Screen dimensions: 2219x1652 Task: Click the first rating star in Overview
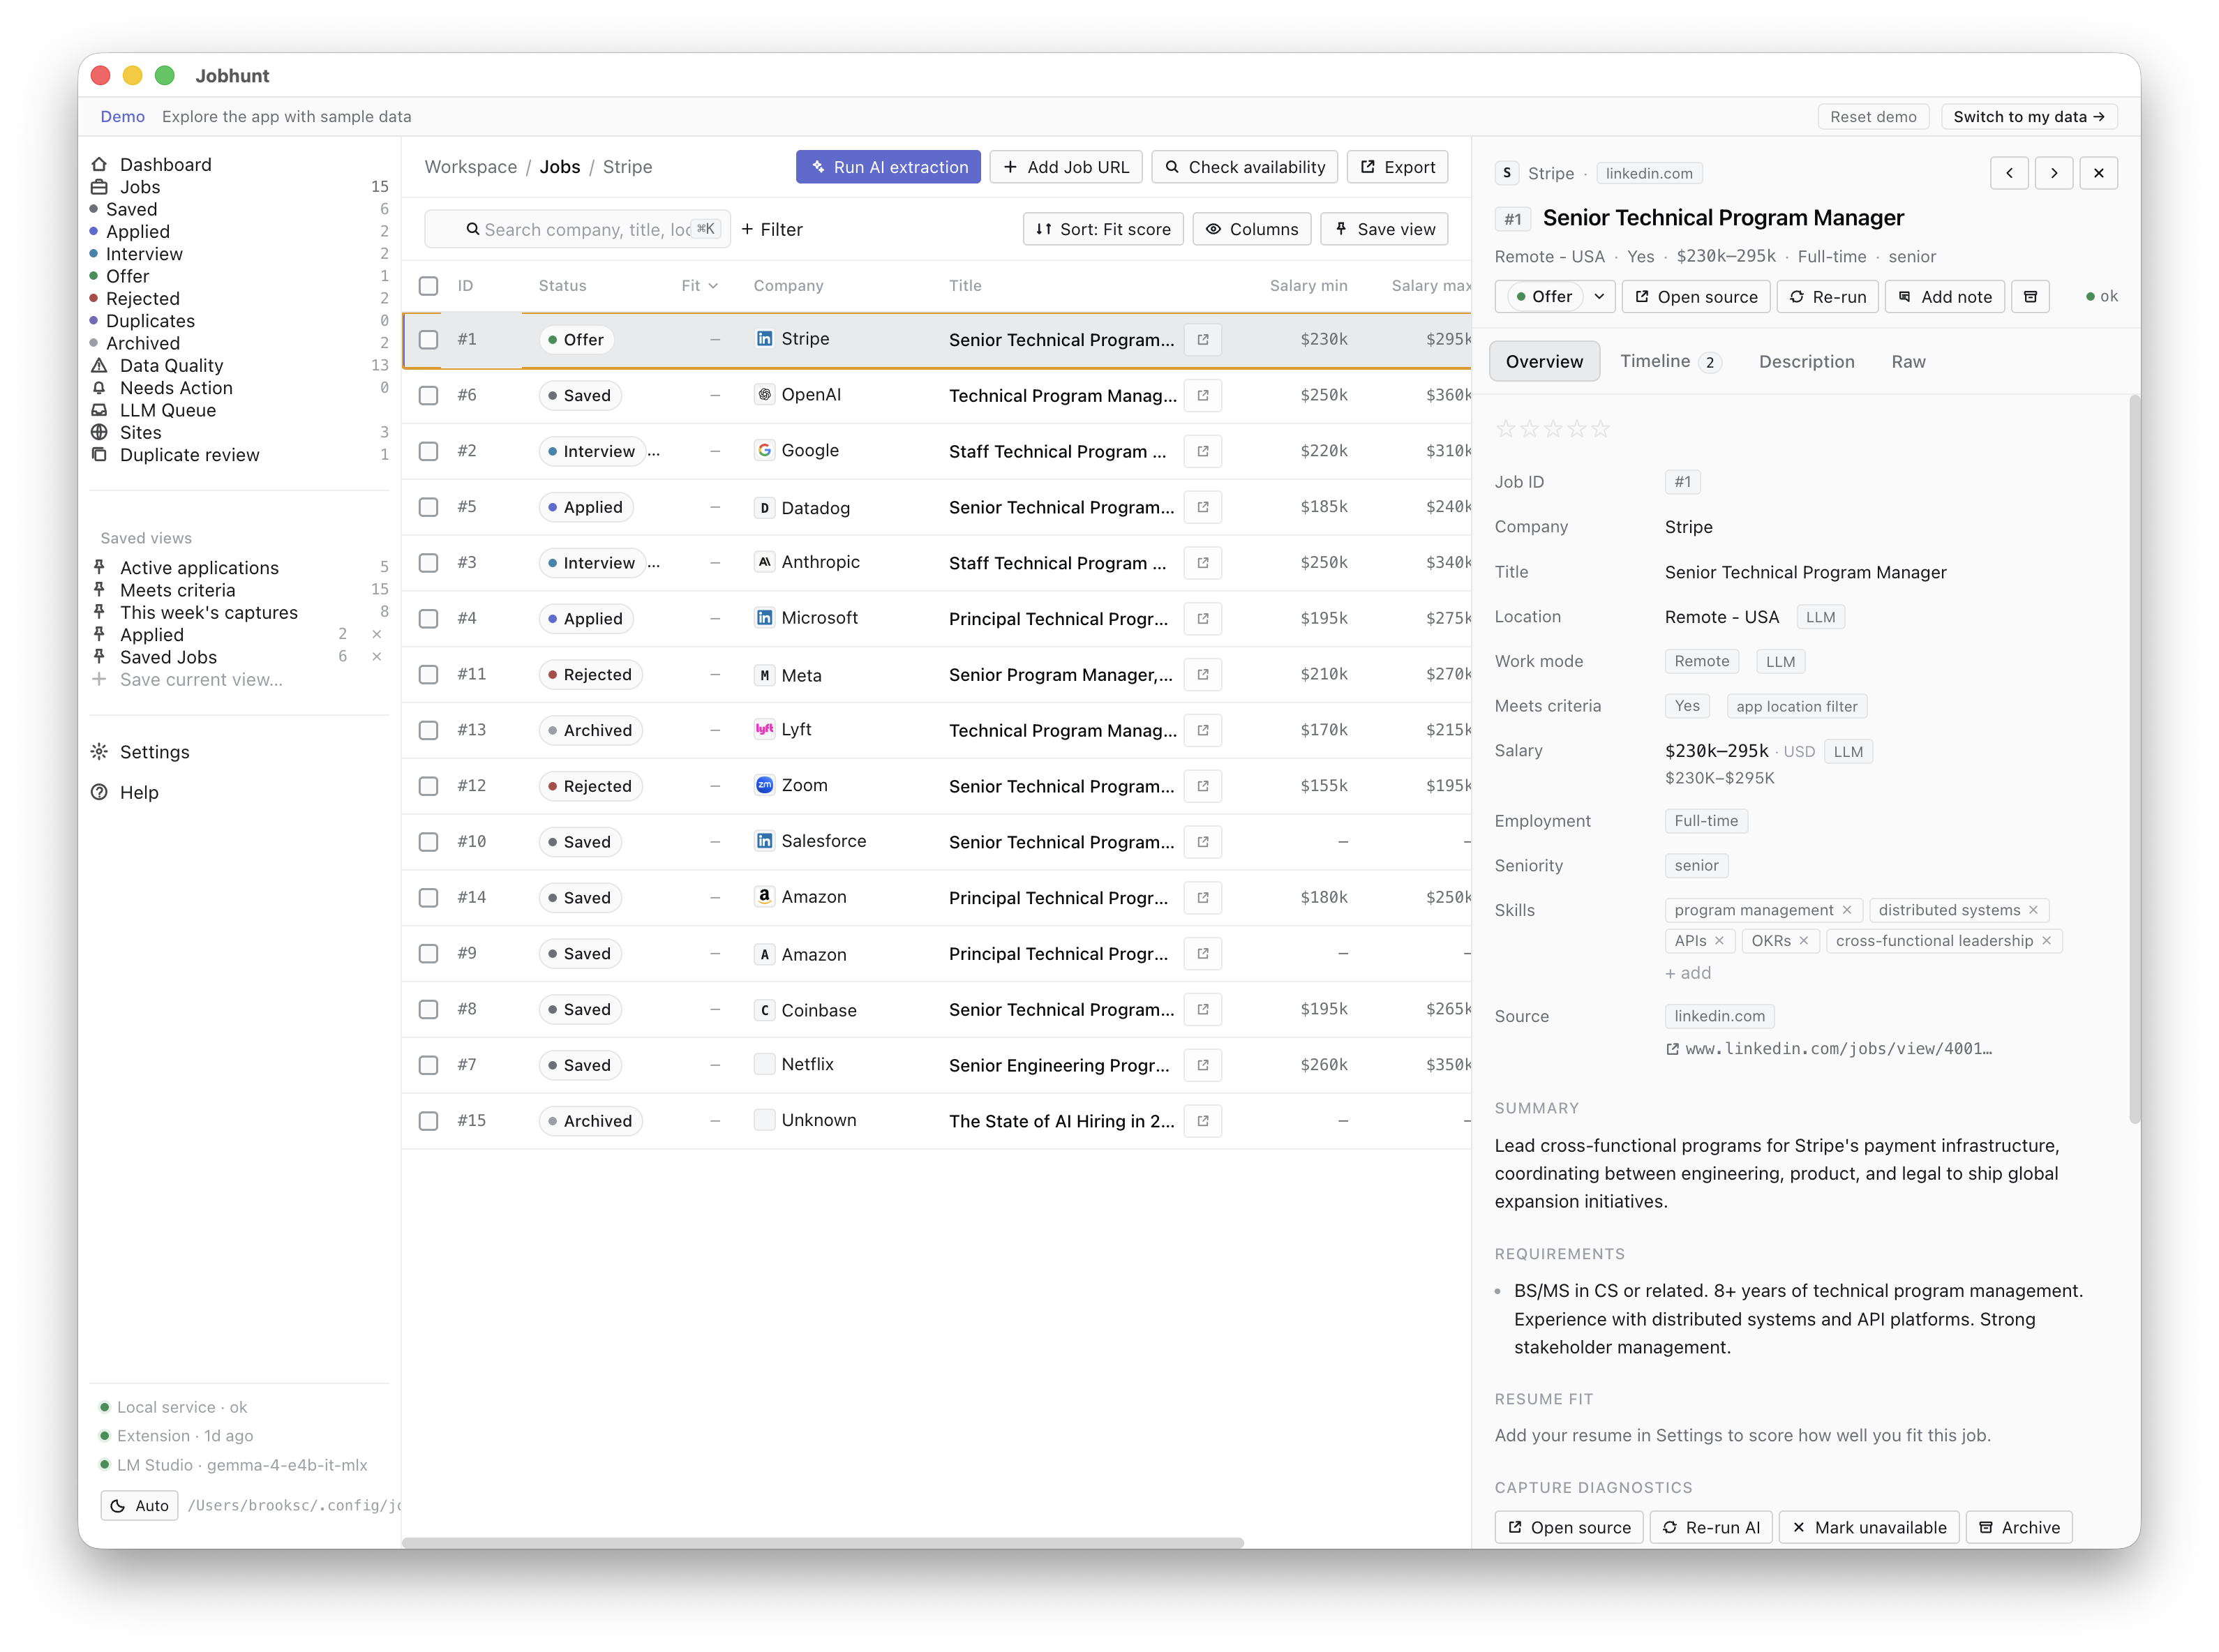coord(1506,429)
